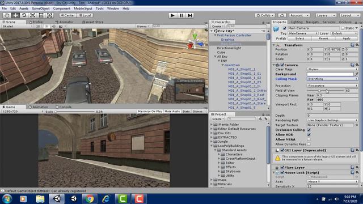Start Play mode

tap(172, 15)
